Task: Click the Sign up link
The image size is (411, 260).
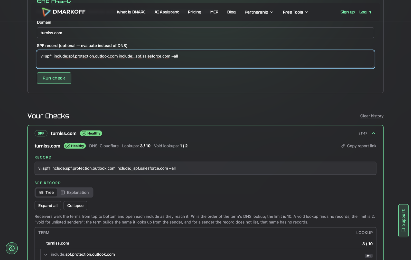Action: [x=347, y=12]
